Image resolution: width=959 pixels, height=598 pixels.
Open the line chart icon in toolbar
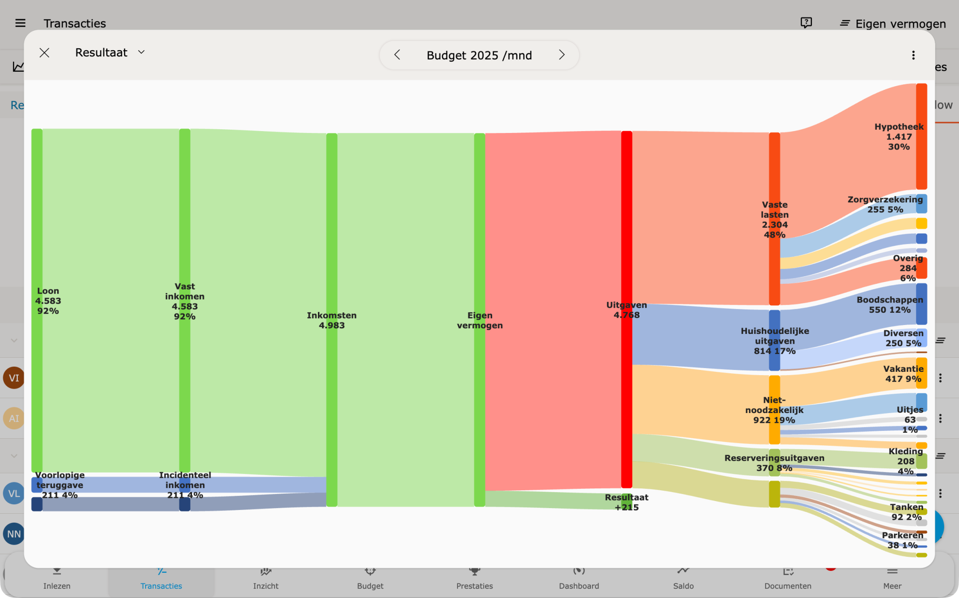pyautogui.click(x=18, y=66)
